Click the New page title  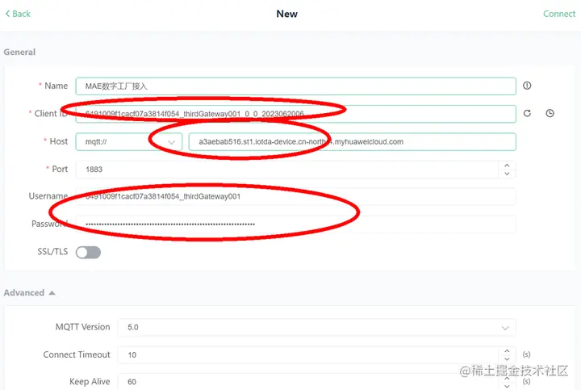point(286,14)
